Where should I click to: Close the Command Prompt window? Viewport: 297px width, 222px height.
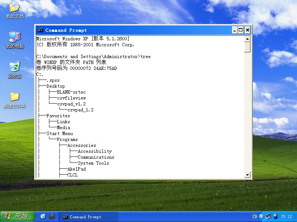click(247, 30)
